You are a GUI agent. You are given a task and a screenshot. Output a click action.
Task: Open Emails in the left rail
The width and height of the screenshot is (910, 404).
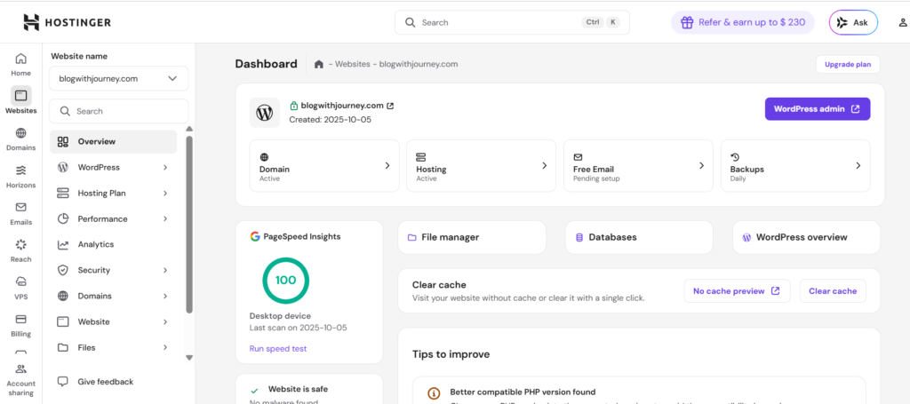21,213
